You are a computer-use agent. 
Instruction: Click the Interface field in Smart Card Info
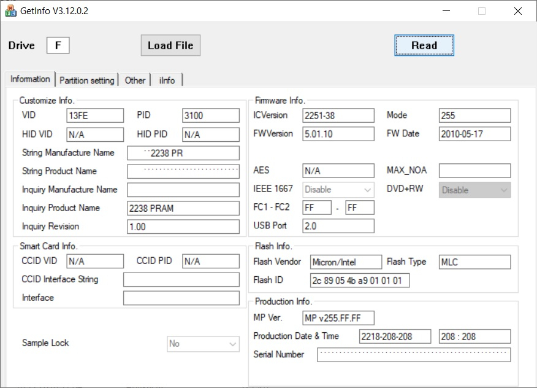pos(181,298)
